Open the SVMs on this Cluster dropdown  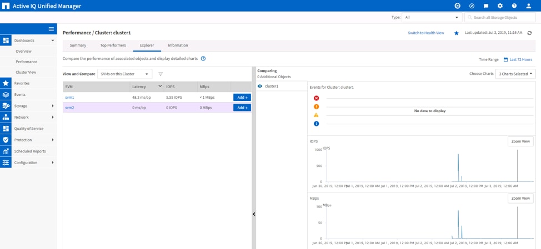click(x=124, y=74)
